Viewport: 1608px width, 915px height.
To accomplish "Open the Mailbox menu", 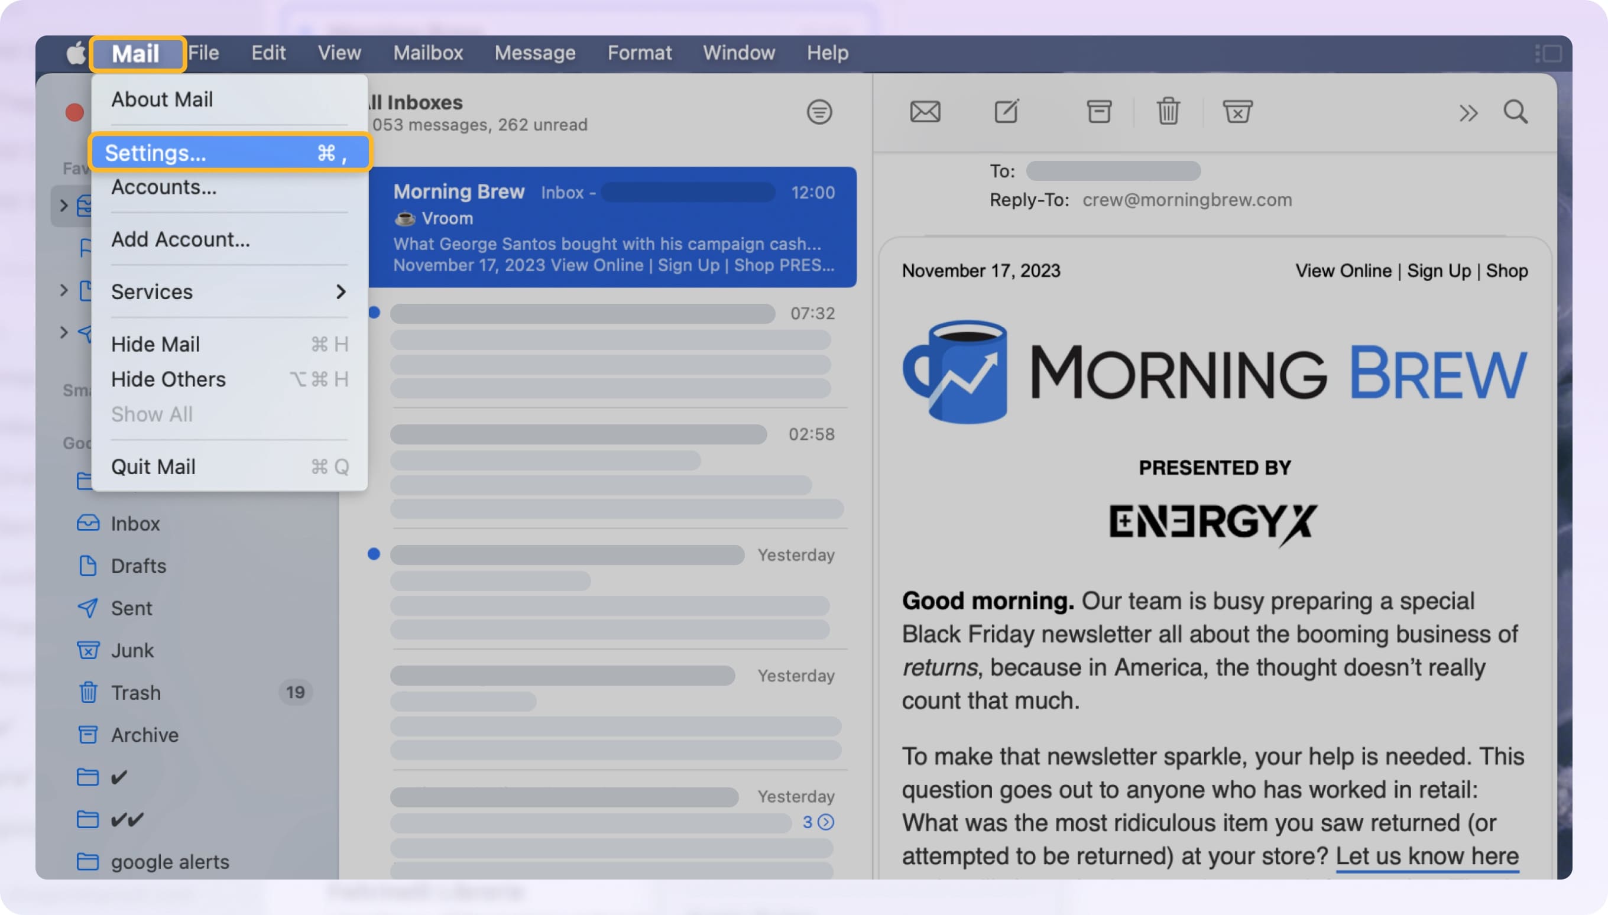I will (428, 53).
